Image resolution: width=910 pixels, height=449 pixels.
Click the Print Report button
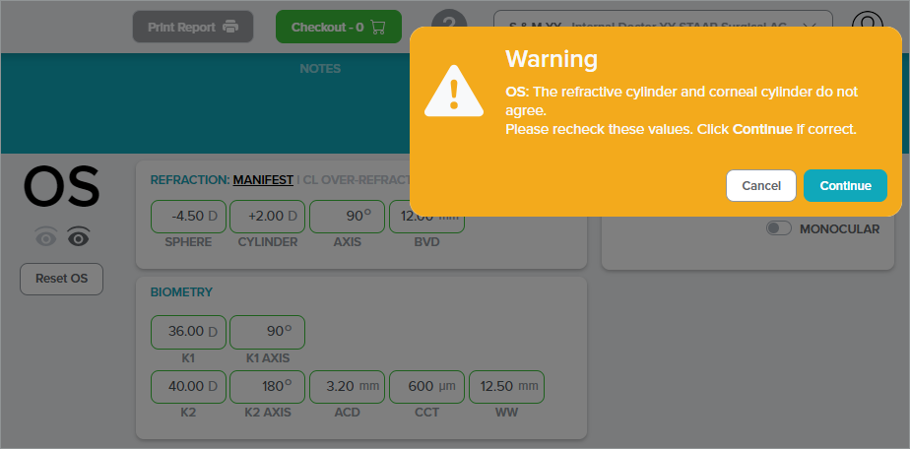pyautogui.click(x=193, y=27)
